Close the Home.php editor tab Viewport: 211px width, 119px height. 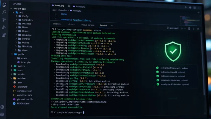pos(69,6)
